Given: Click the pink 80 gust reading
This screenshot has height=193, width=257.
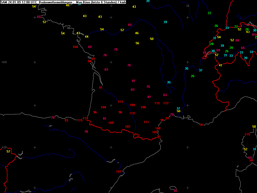Looking at the screenshot, I should 237,40.
